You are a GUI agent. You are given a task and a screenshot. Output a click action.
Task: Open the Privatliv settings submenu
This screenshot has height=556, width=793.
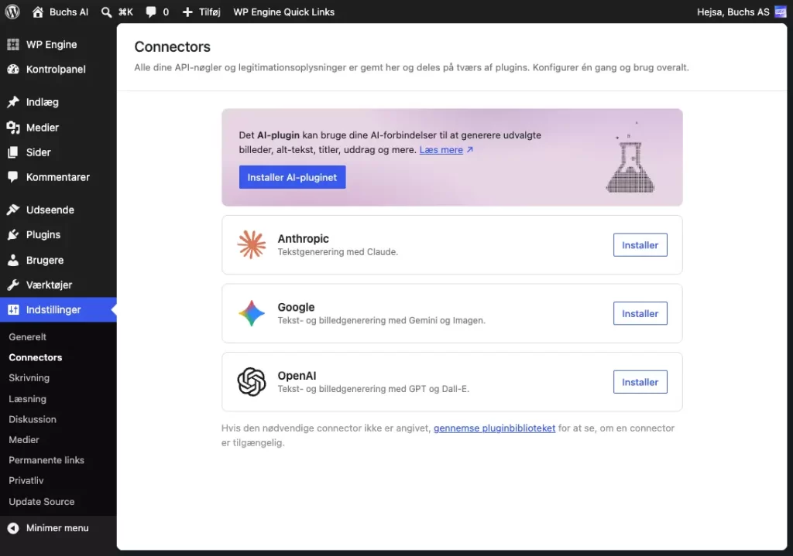click(x=26, y=480)
